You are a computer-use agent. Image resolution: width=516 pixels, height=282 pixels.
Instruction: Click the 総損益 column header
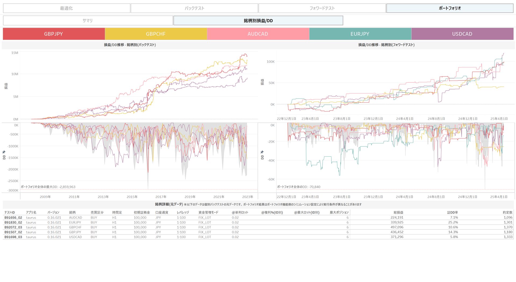398,212
